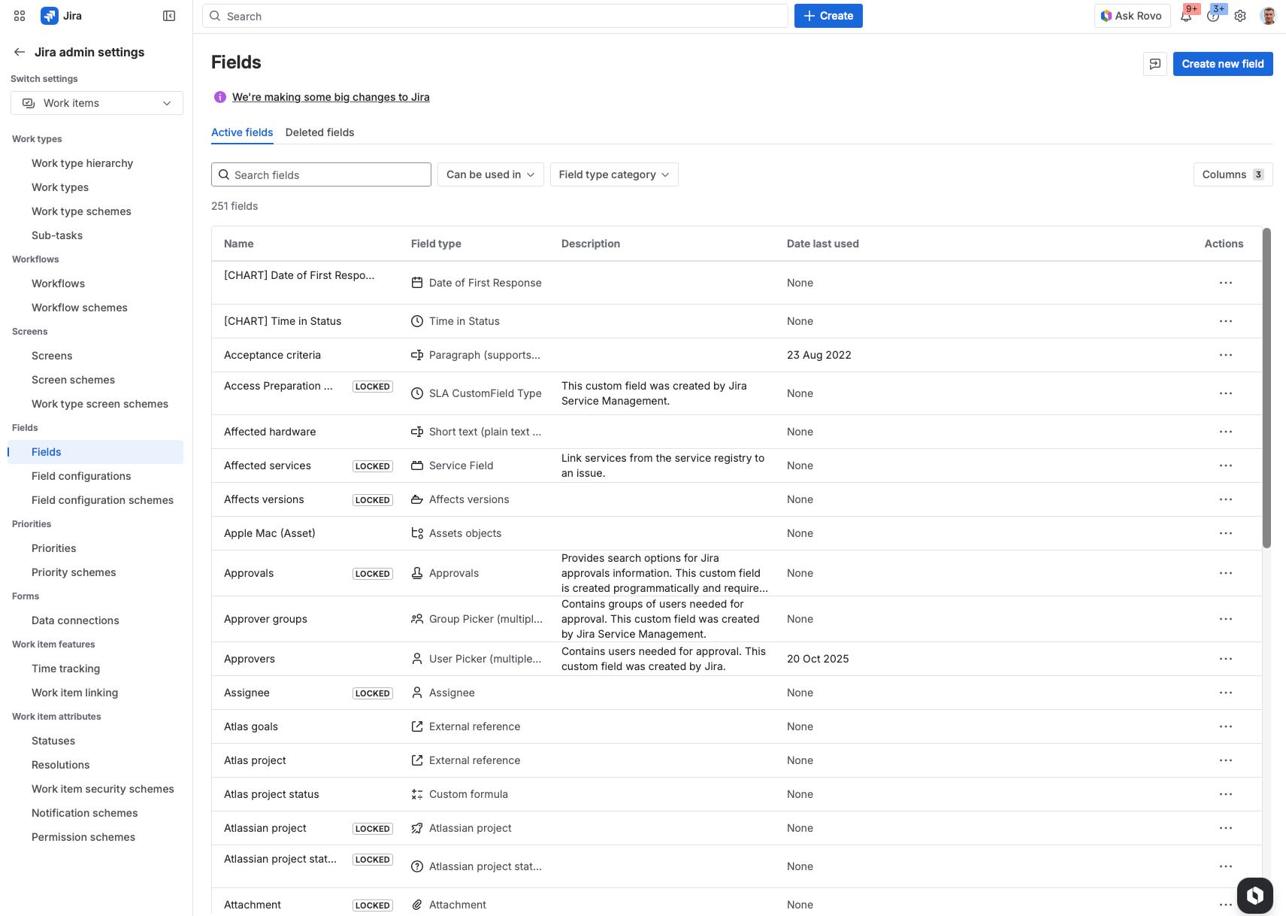This screenshot has height=916, width=1286.
Task: Click the give feedback icon beside Create new field
Action: tap(1155, 64)
